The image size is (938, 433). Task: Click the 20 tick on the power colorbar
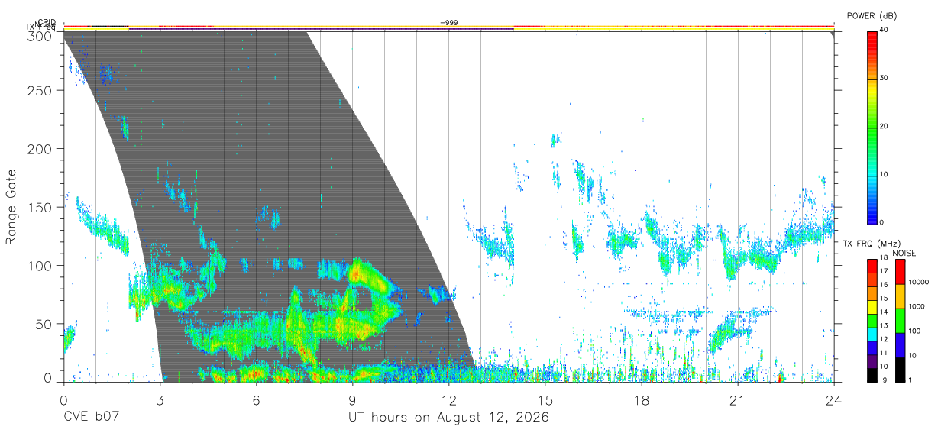tap(884, 127)
